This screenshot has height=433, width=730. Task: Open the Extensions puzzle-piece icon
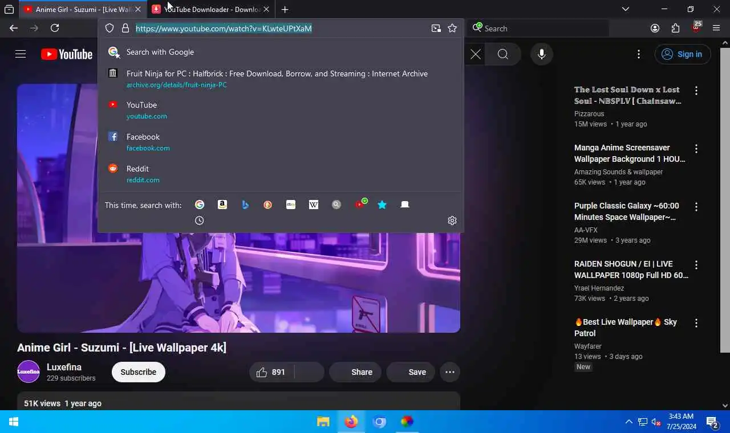coord(676,28)
